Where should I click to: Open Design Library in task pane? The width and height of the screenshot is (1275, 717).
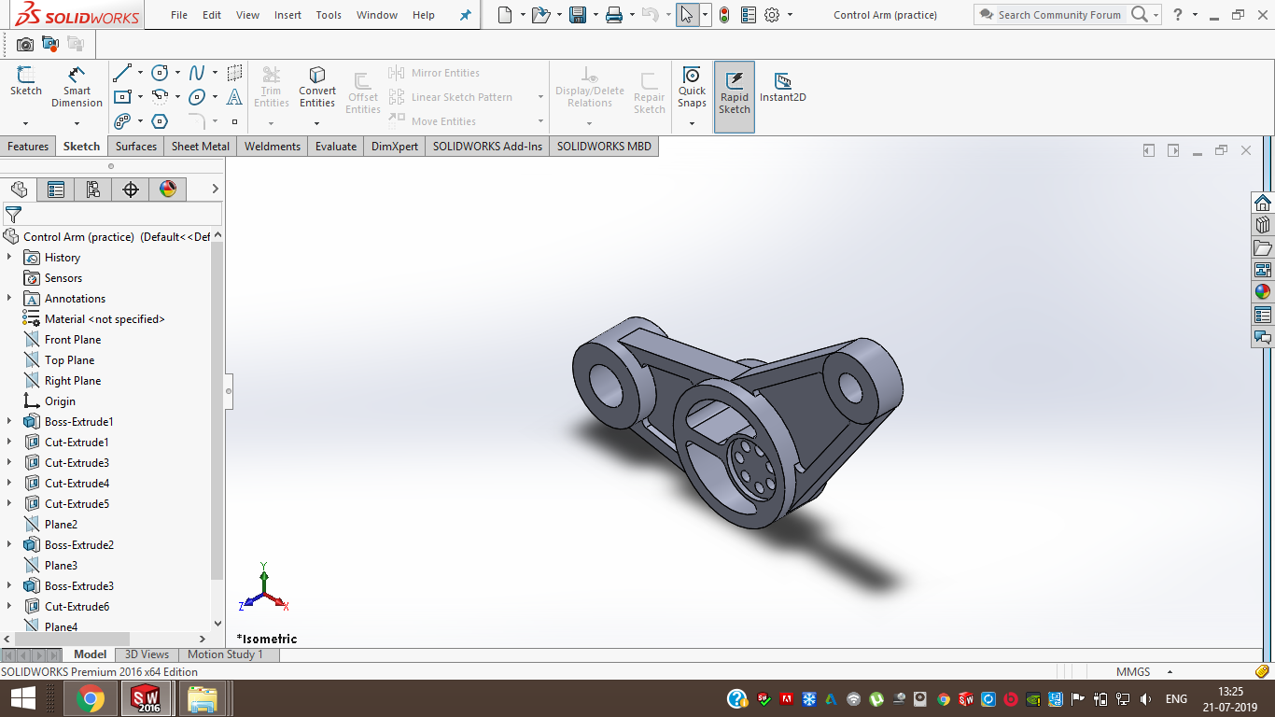[1263, 225]
